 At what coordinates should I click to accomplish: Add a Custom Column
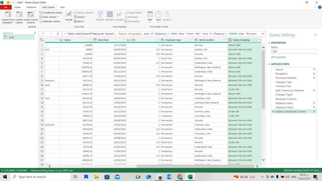click(x=19, y=18)
